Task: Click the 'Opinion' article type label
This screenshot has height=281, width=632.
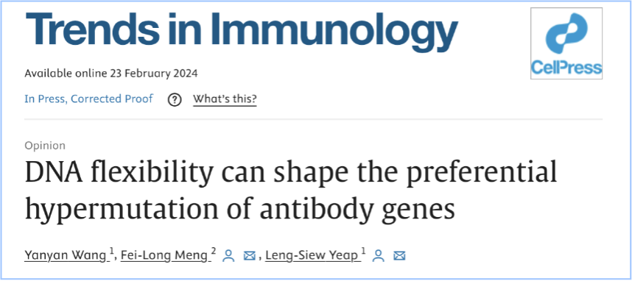Action: [x=45, y=146]
